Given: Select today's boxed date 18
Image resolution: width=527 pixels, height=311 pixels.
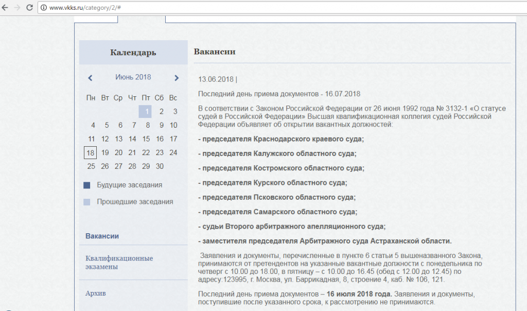Looking at the screenshot, I should [91, 152].
